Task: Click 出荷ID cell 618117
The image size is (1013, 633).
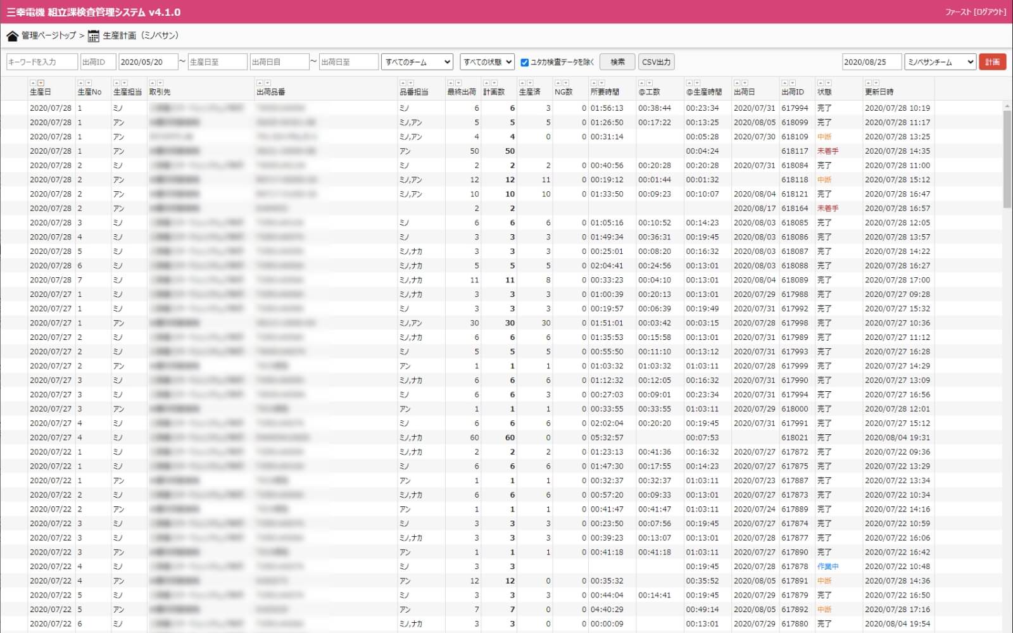Action: pyautogui.click(x=794, y=151)
